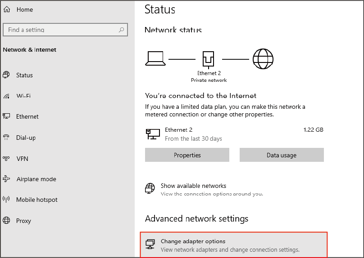The height and width of the screenshot is (258, 364).
Task: Click the Ethernet 2 icon beside usage info
Action: pos(153,133)
